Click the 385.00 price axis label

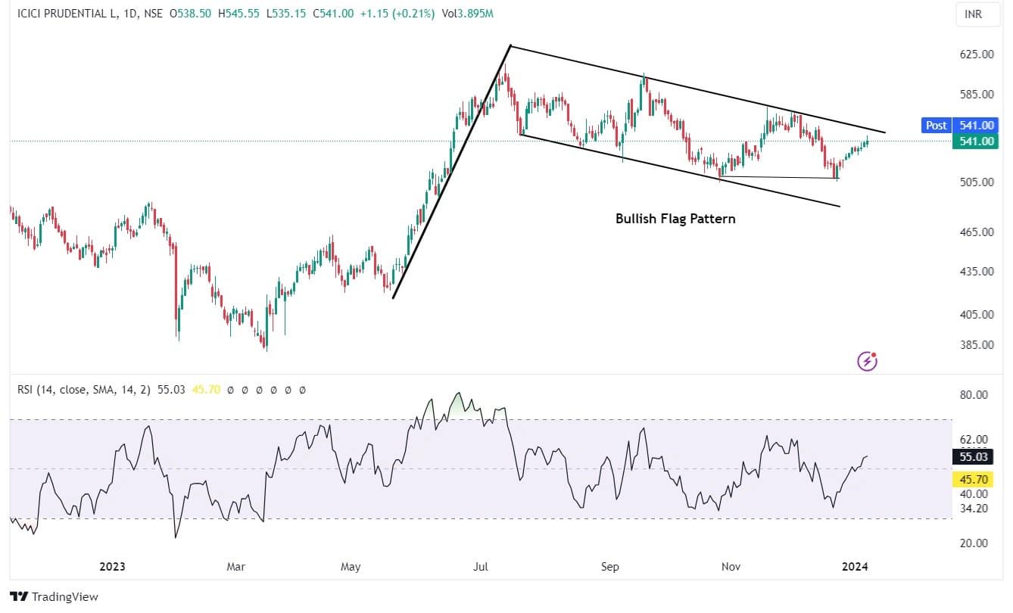click(976, 345)
